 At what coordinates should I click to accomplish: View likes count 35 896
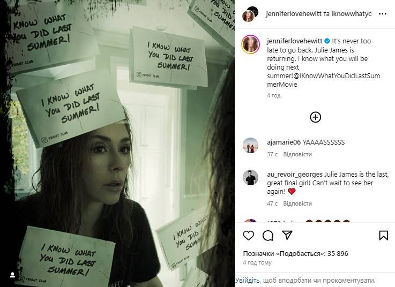click(x=295, y=253)
